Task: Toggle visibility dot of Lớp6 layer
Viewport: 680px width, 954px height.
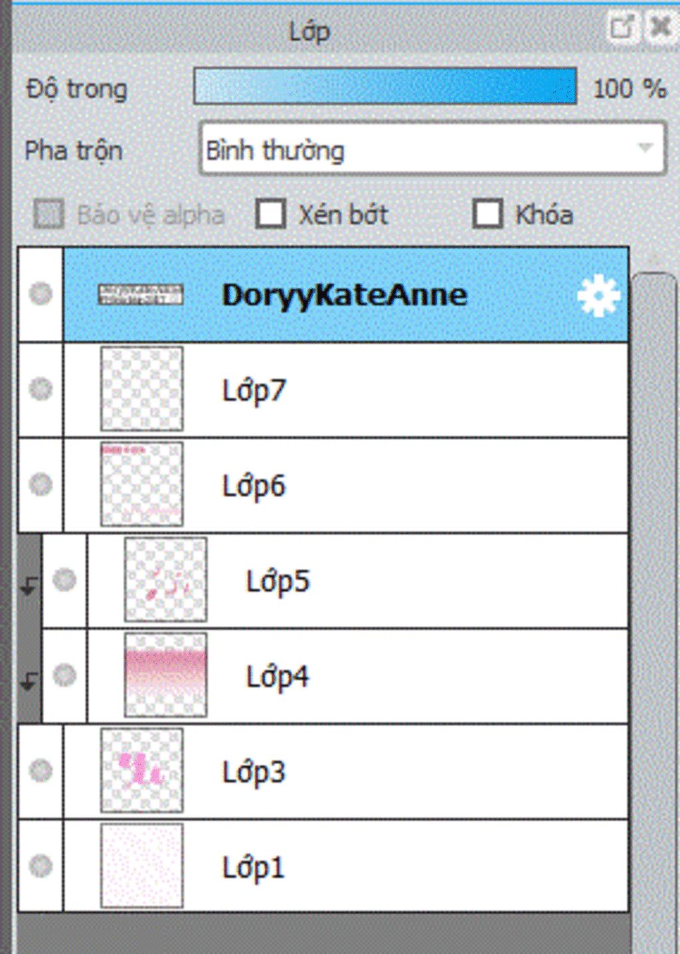Action: pos(41,484)
